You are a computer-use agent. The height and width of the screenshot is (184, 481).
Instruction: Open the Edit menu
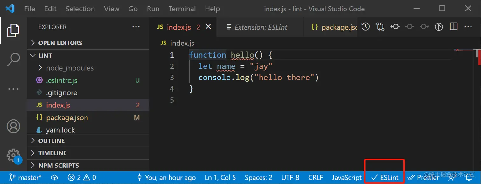click(50, 9)
